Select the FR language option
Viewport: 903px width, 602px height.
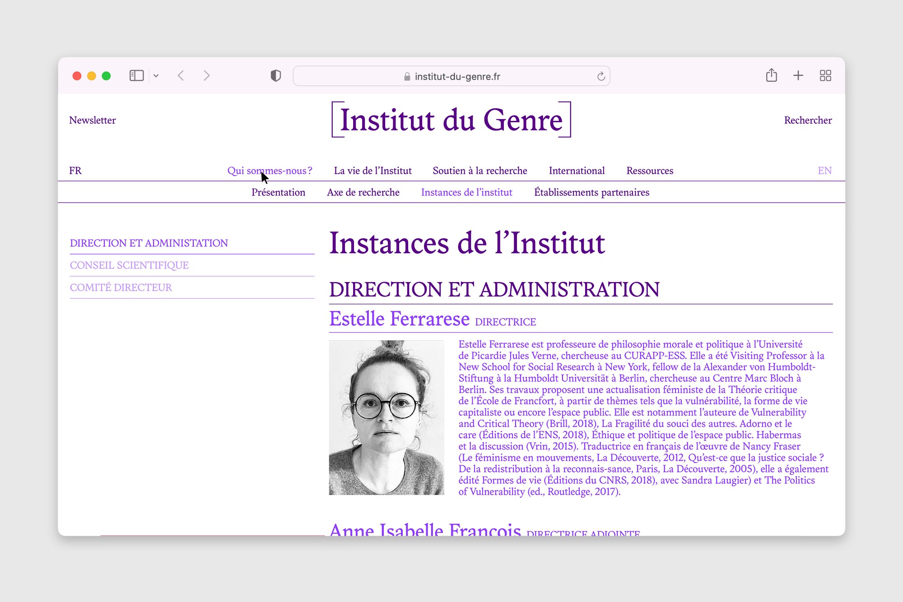[x=75, y=171]
